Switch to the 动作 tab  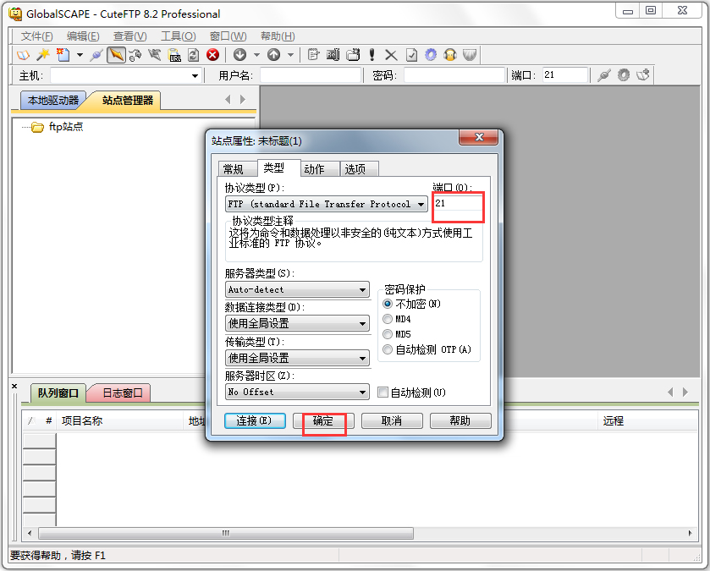(314, 169)
